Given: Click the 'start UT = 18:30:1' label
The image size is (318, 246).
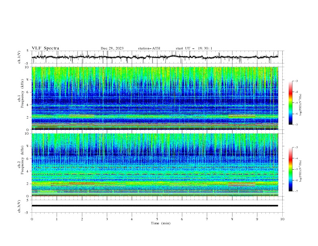Looking at the screenshot, I should [194, 48].
